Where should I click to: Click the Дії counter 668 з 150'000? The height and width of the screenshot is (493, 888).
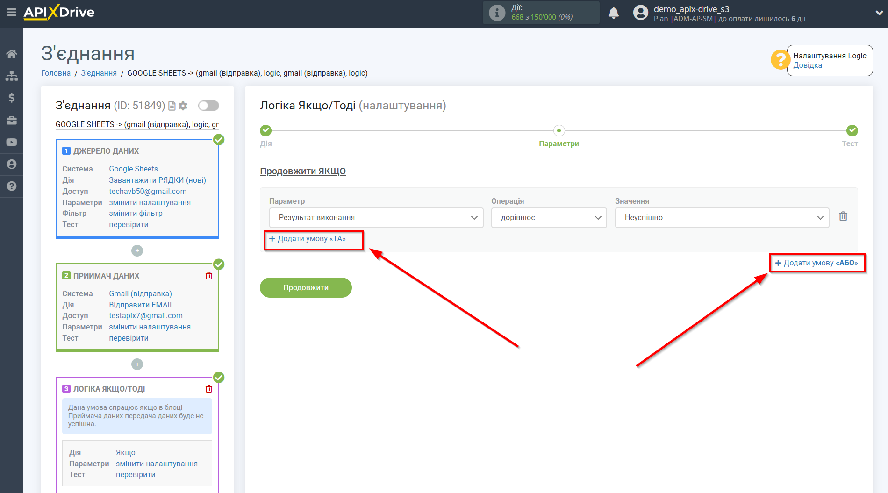click(x=542, y=17)
